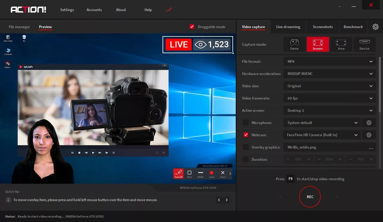Select Game capture mode
This screenshot has width=383, height=222.
(x=295, y=44)
